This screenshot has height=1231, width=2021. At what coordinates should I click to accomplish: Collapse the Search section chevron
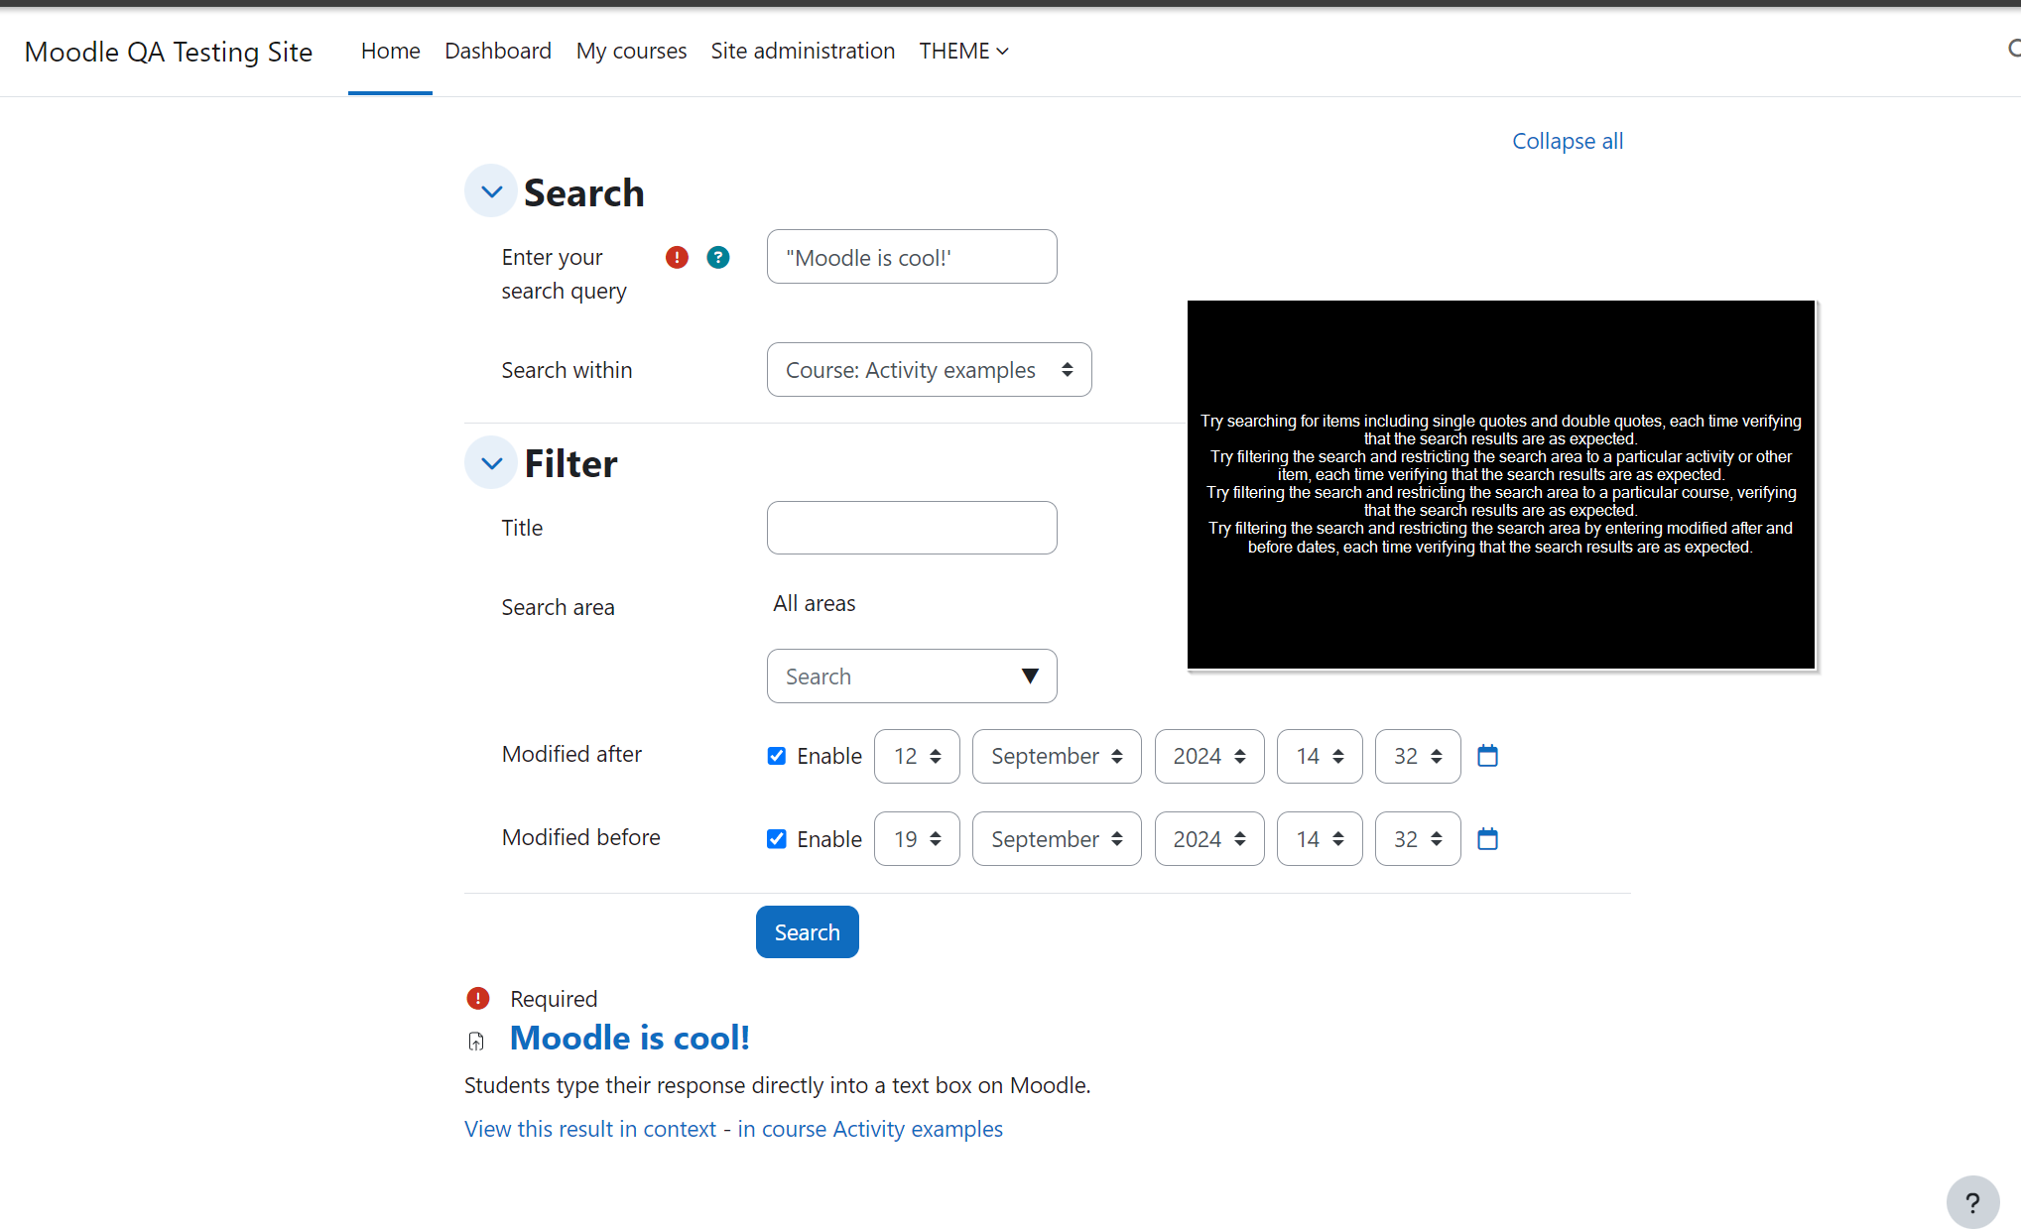[x=491, y=191]
